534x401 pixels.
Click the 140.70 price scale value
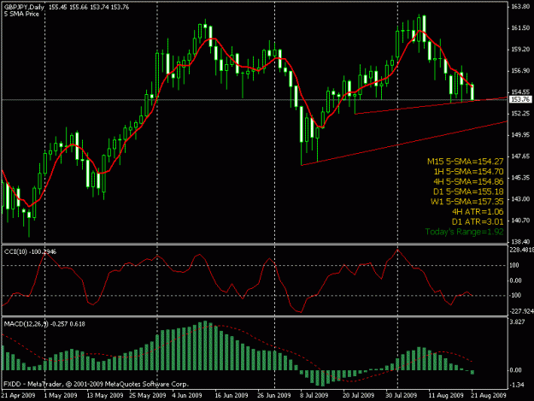point(520,221)
